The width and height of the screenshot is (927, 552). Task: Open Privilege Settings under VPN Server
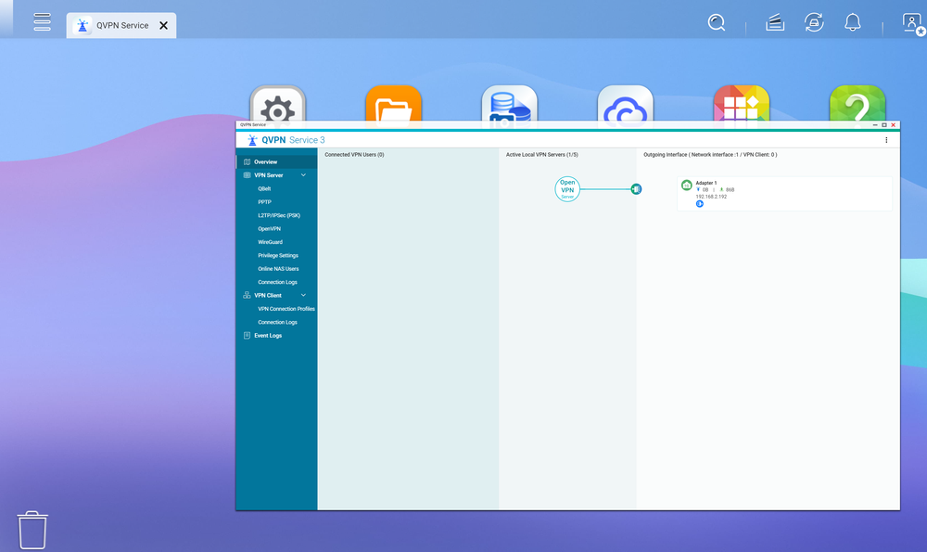click(277, 254)
